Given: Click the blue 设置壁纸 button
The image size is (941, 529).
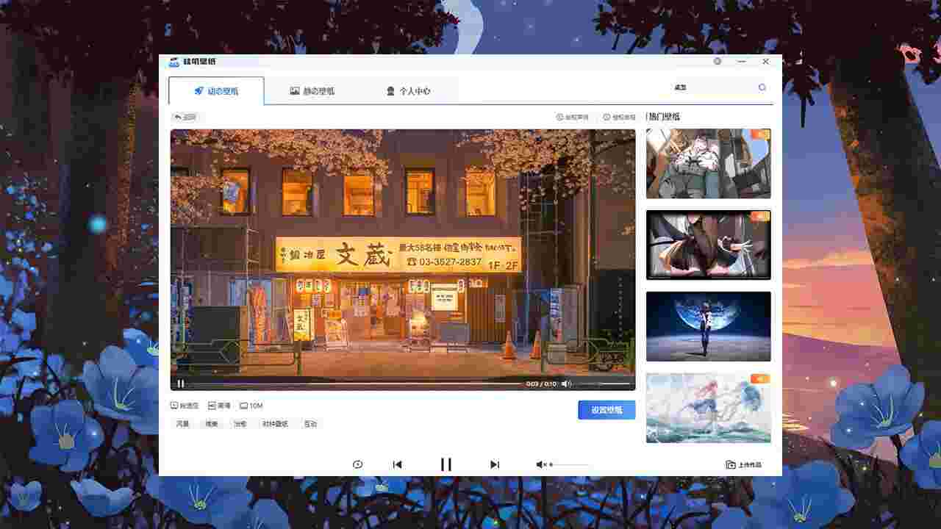Looking at the screenshot, I should point(607,410).
